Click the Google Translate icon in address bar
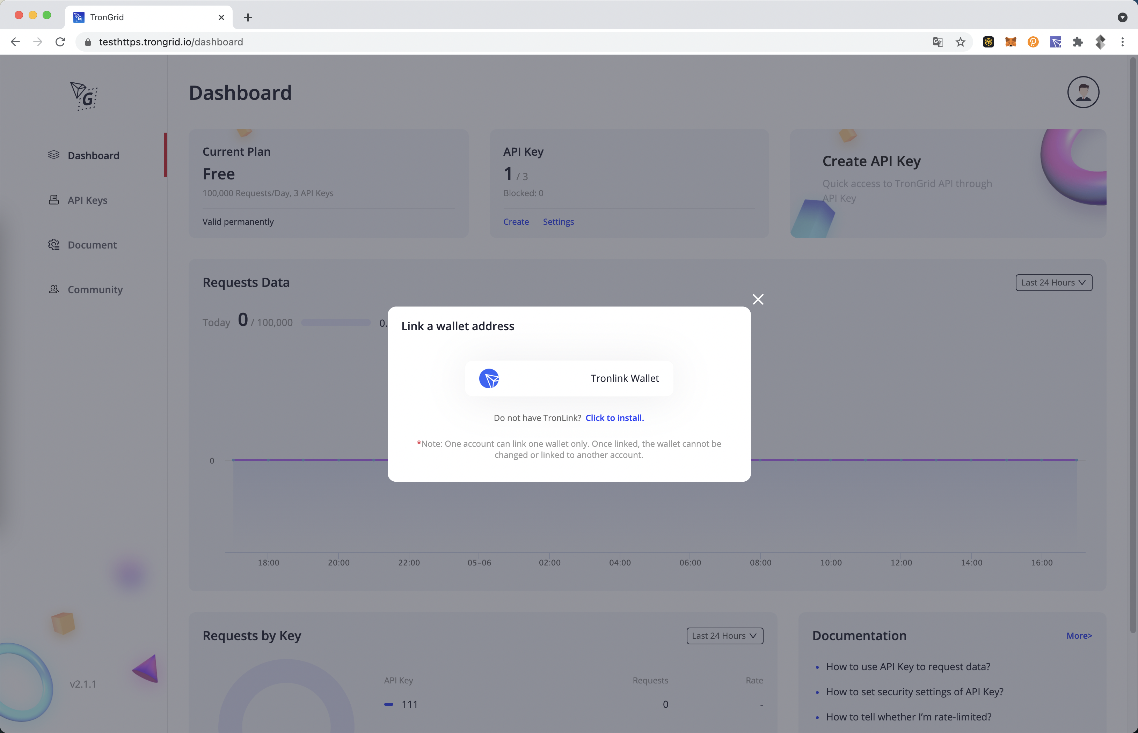 (x=938, y=42)
